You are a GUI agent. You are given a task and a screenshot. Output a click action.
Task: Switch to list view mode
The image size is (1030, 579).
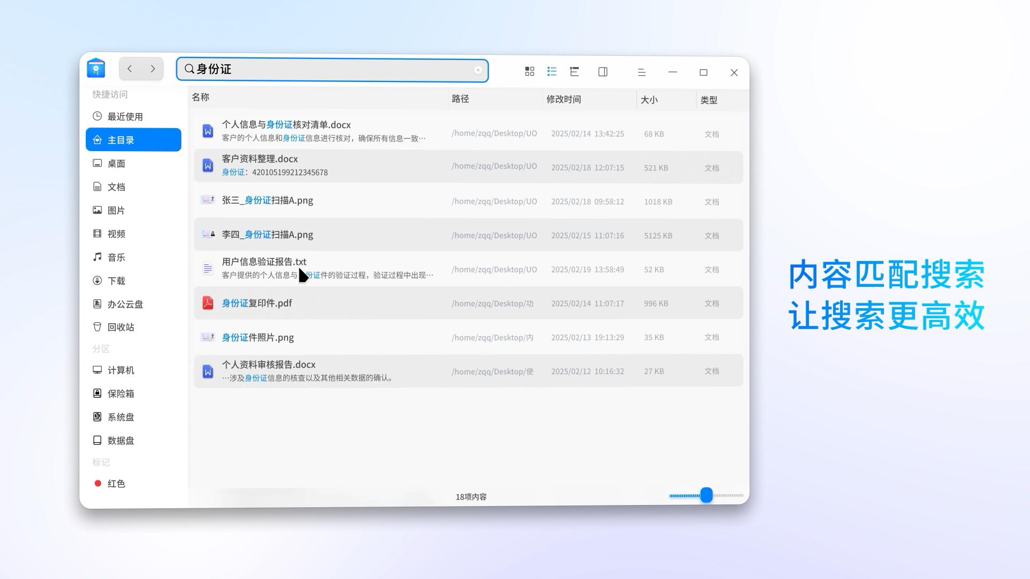551,71
